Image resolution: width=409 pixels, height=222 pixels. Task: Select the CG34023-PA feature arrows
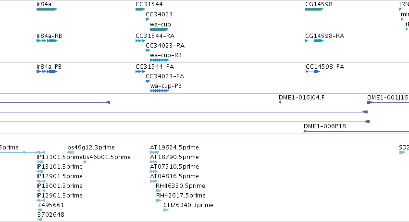(148, 81)
